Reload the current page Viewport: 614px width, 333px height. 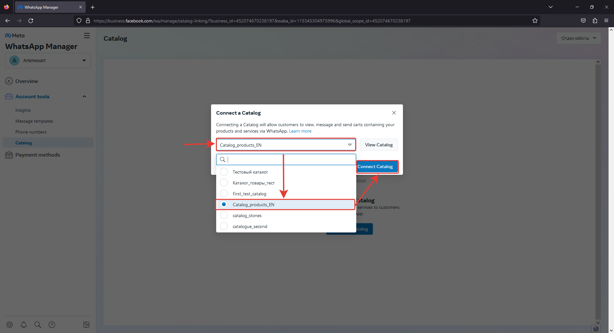(x=31, y=20)
